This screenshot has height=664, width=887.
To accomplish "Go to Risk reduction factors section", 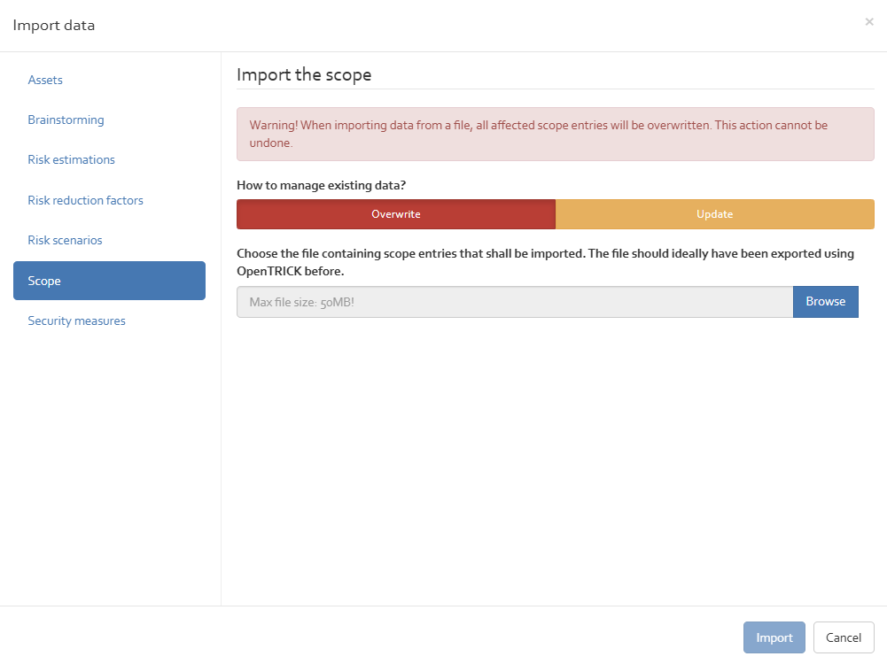I will pyautogui.click(x=85, y=200).
